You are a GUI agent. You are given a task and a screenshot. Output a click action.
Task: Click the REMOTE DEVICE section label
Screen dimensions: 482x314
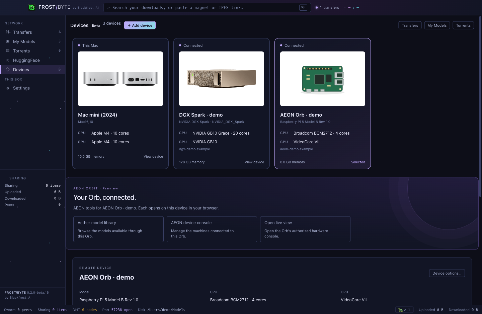tap(95, 268)
